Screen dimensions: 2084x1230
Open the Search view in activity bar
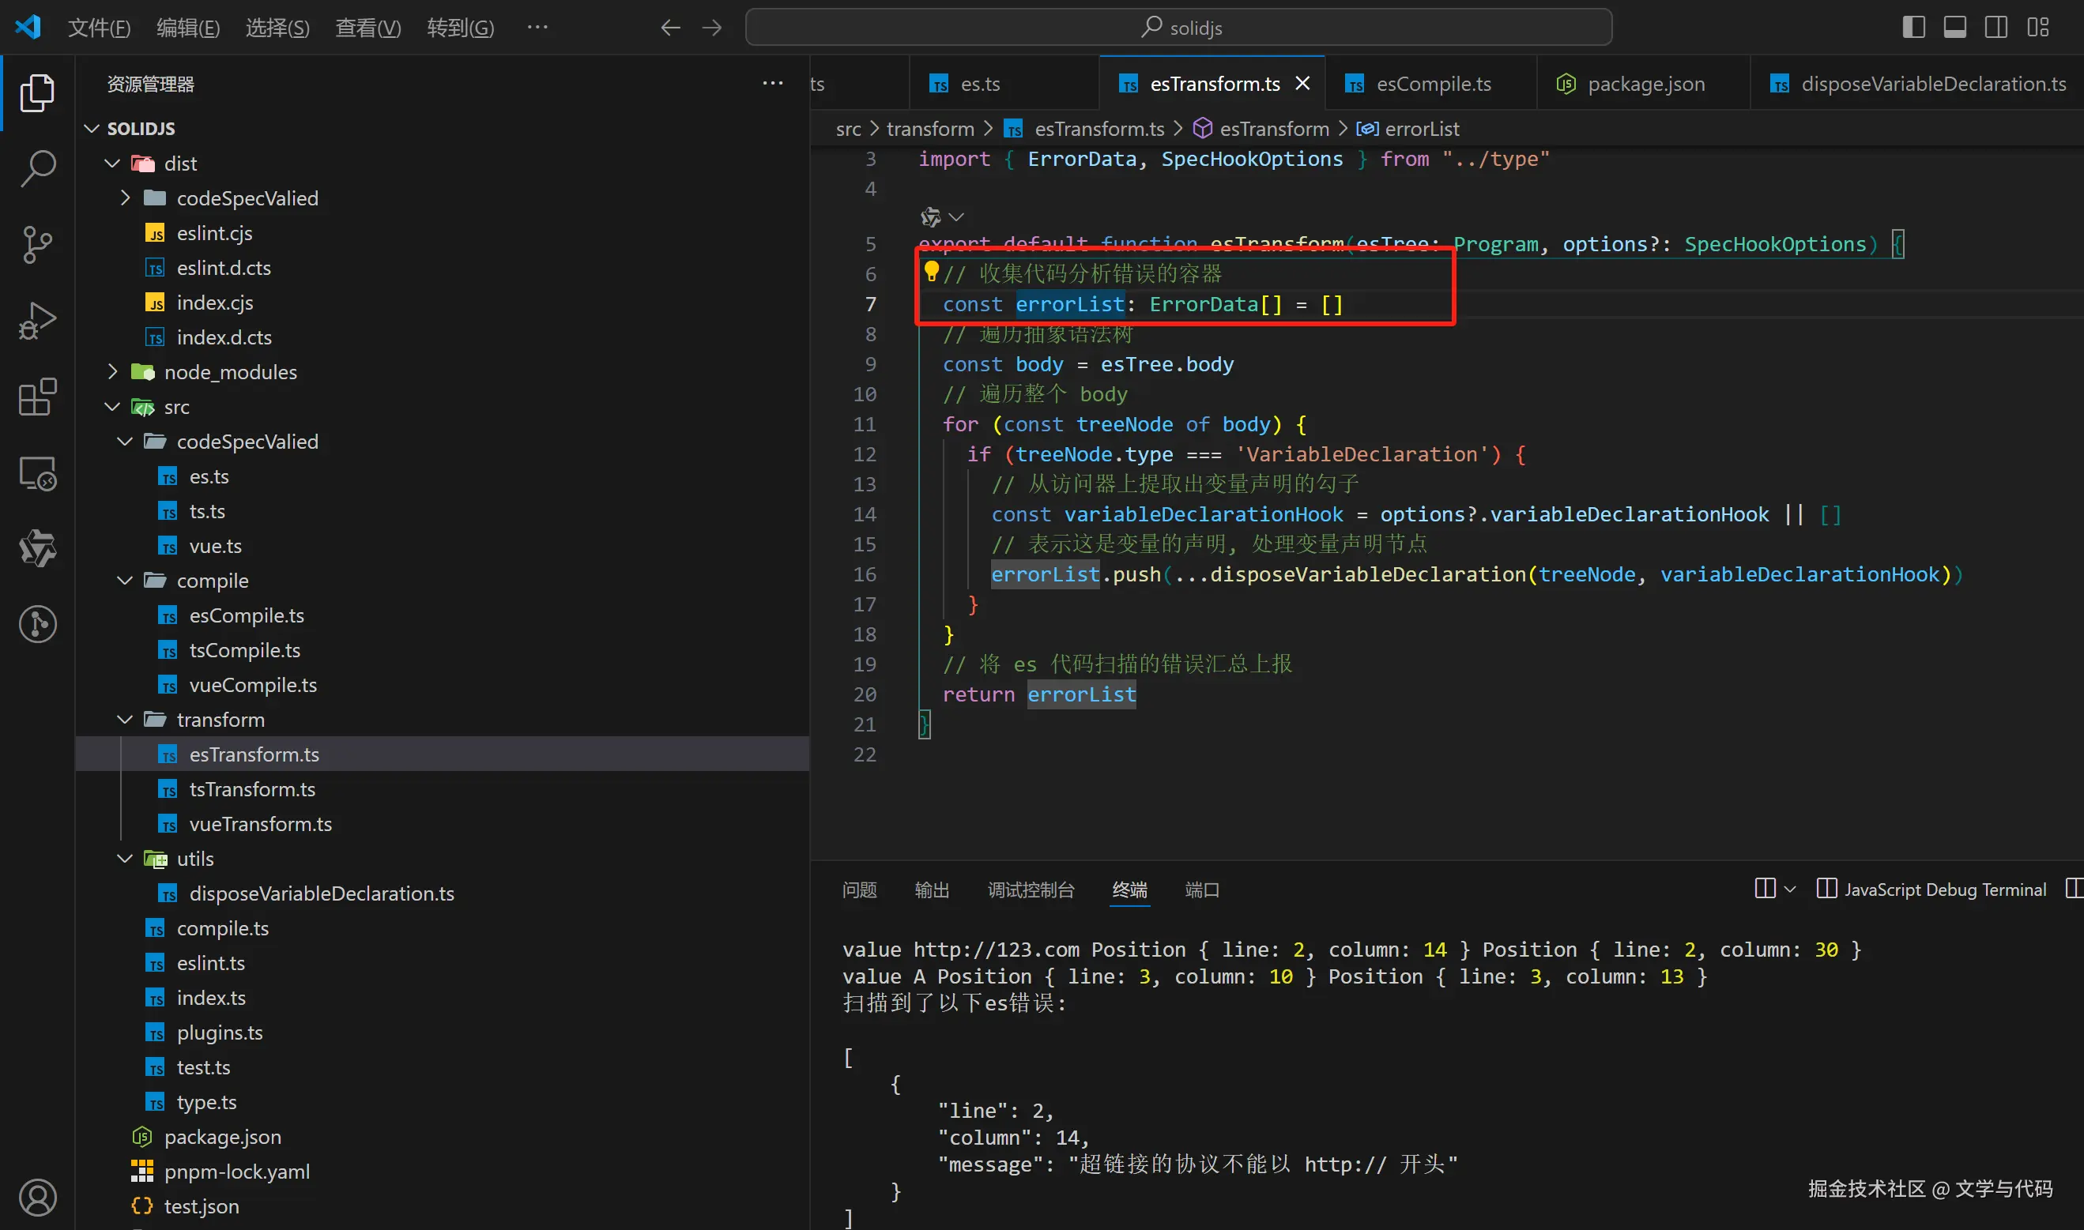[x=37, y=168]
